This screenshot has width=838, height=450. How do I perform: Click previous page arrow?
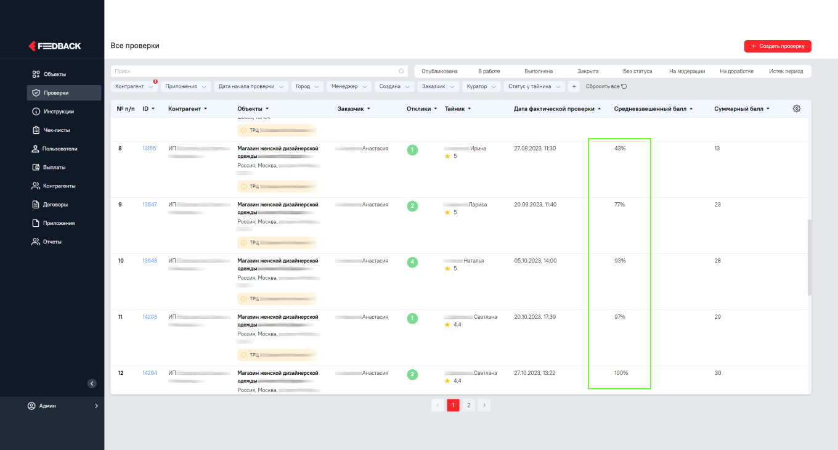(437, 405)
